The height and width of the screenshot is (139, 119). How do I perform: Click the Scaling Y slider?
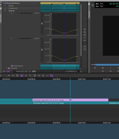coord(24,38)
